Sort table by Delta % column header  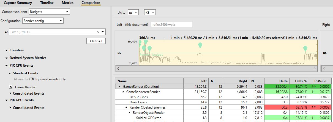(x=299, y=81)
